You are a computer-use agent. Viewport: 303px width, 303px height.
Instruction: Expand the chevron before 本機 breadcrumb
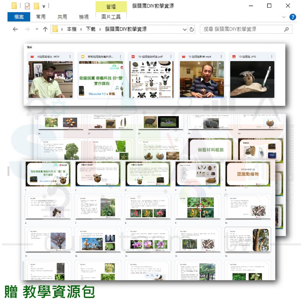pos(62,30)
